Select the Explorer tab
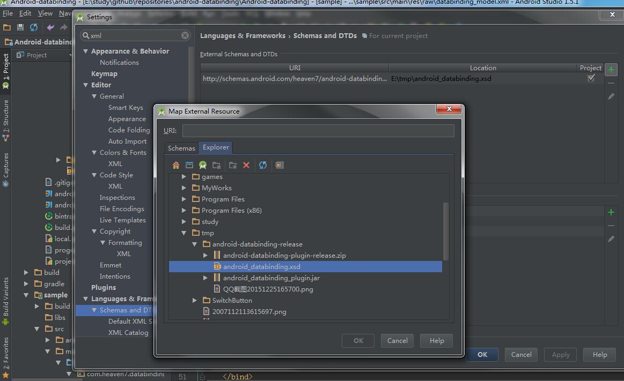 (216, 147)
